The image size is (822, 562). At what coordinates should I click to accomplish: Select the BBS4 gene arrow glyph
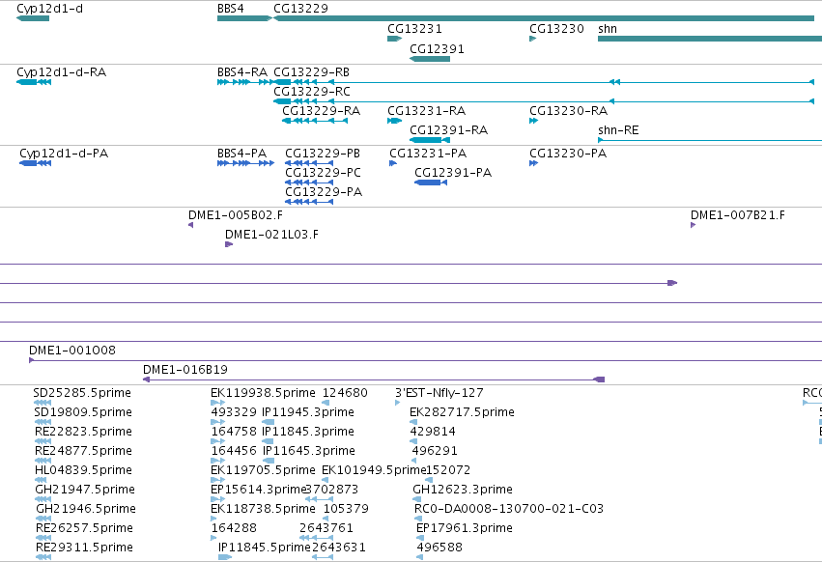click(244, 18)
